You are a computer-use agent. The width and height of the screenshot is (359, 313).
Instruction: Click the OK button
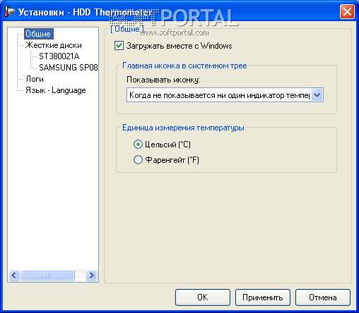point(203,297)
